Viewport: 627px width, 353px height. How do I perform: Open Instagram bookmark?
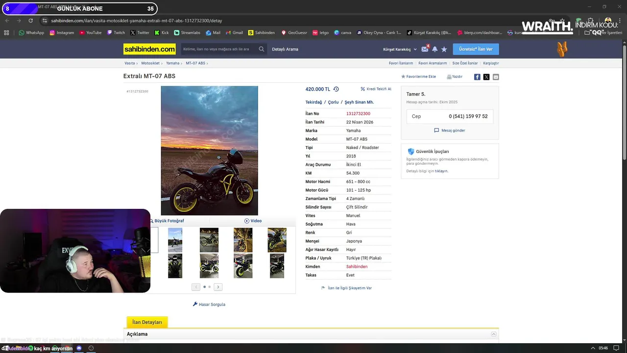62,33
